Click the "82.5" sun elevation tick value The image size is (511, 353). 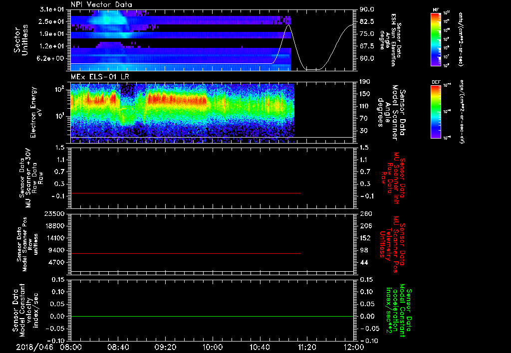[x=367, y=21]
